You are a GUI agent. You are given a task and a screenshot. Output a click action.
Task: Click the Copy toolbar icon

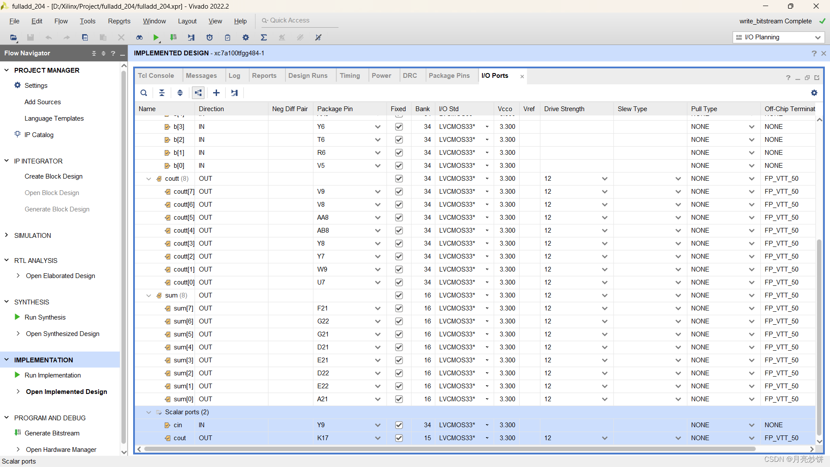point(85,38)
